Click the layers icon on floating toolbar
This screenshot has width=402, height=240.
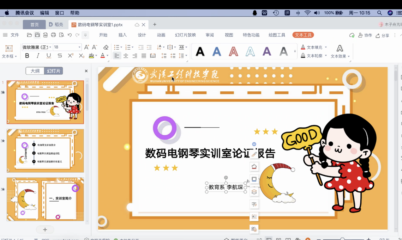[254, 192]
